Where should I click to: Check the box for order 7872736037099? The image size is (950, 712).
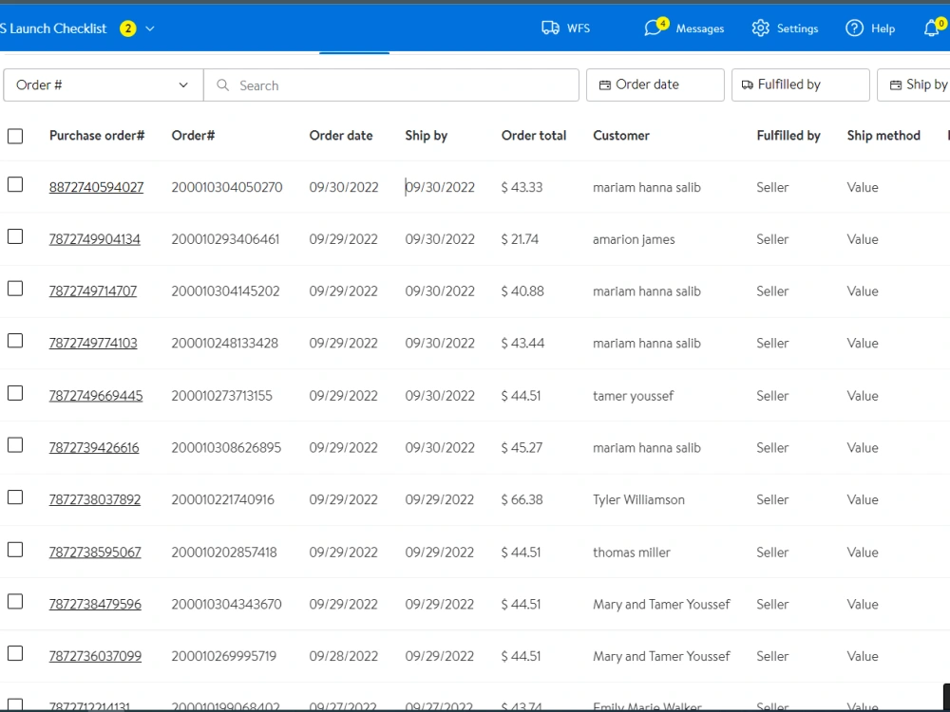[15, 653]
